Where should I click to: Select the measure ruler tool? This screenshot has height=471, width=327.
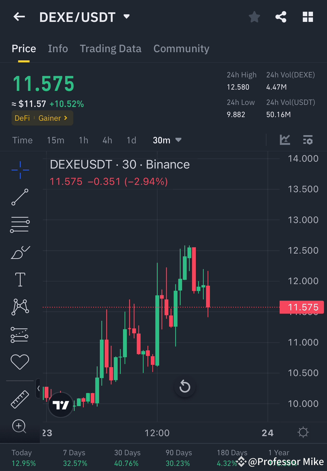pyautogui.click(x=20, y=399)
